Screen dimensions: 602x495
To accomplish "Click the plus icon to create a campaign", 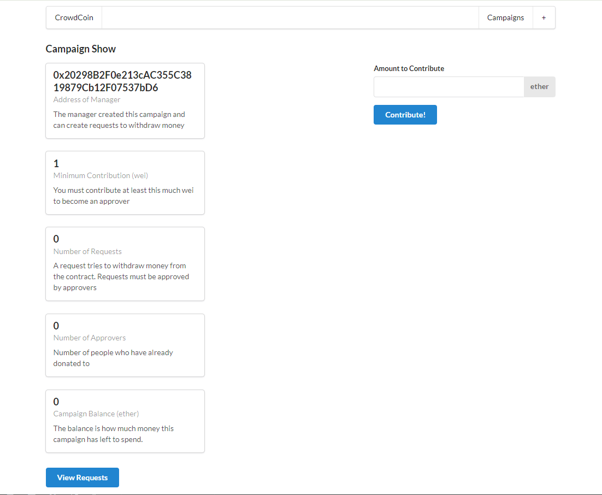I will point(544,17).
